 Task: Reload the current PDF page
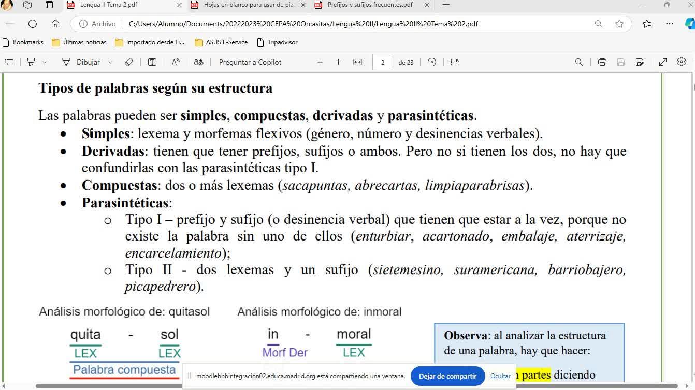click(33, 24)
